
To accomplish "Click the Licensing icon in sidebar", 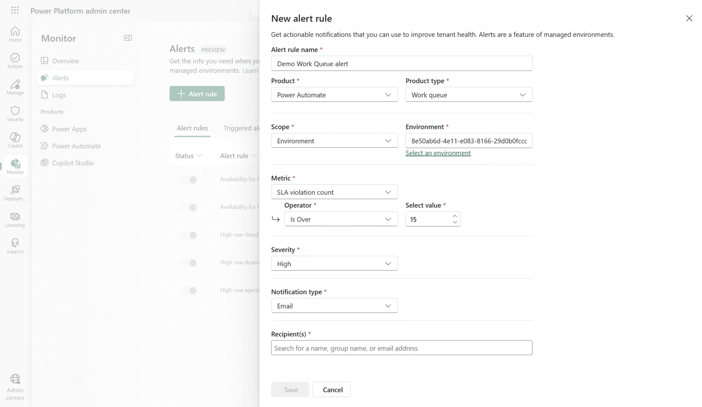I will coord(15,219).
